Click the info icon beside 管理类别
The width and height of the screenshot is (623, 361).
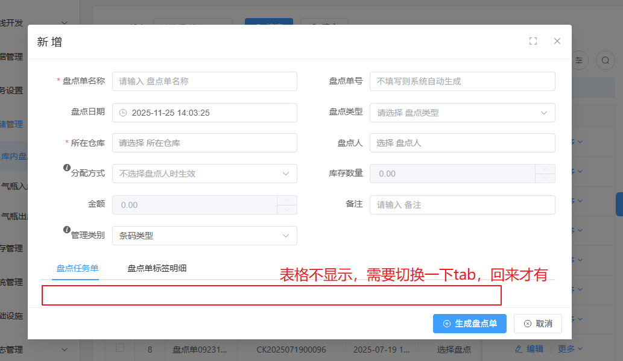pos(67,230)
